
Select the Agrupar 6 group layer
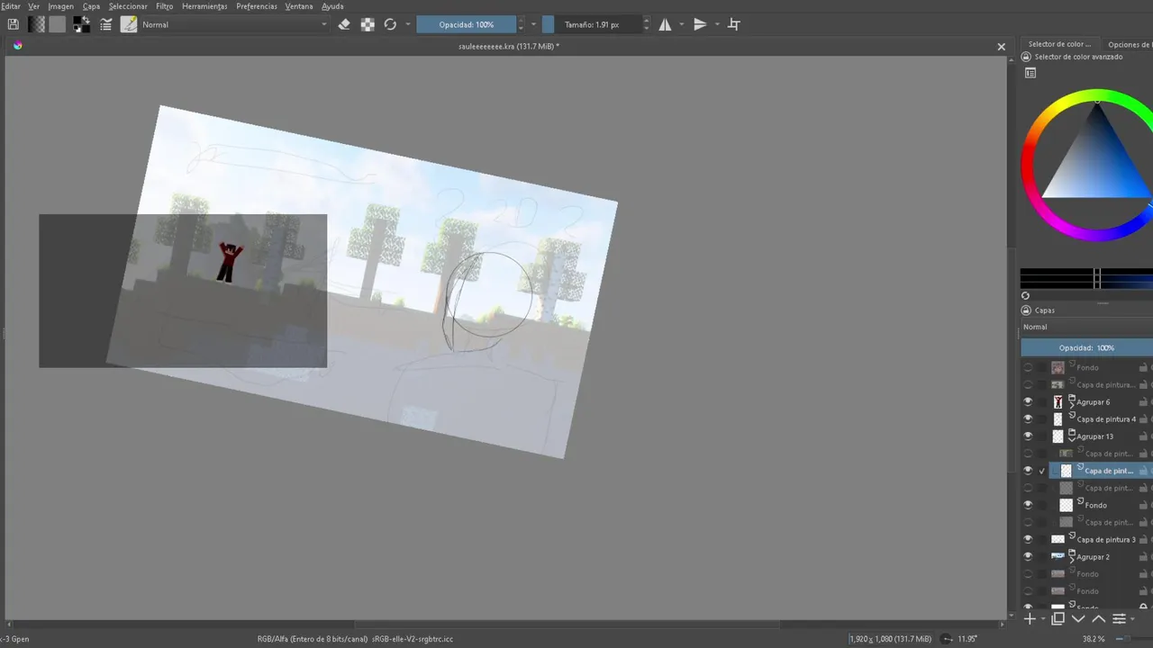[1094, 402]
